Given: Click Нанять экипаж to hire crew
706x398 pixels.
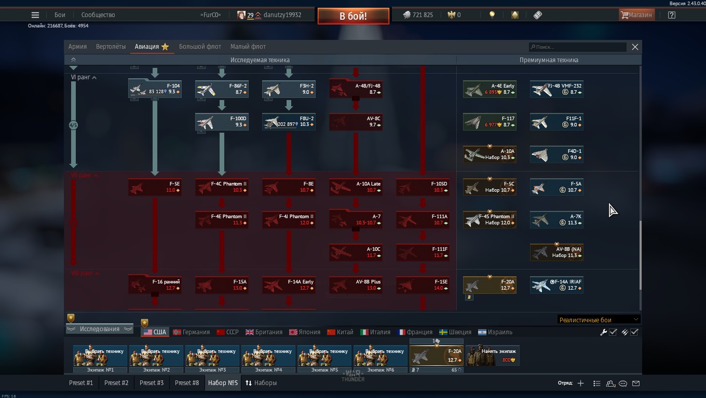Looking at the screenshot, I should click(x=492, y=356).
